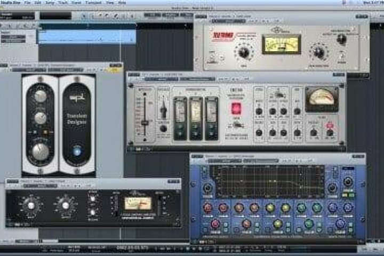Click the Cambridge EQ A/B curve button
The image size is (384, 256).
pos(348,195)
